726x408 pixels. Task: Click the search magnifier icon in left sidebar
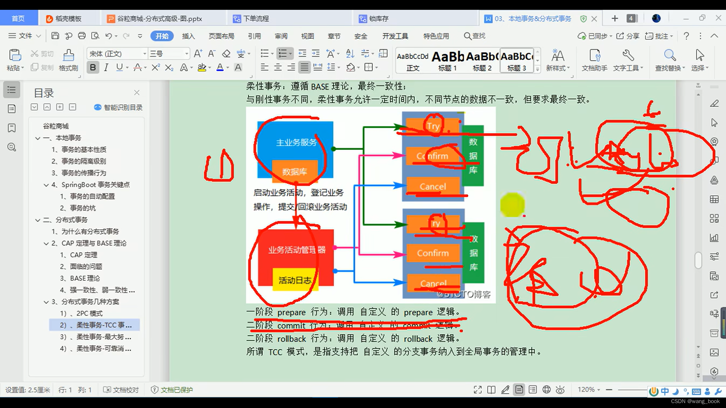(x=12, y=147)
